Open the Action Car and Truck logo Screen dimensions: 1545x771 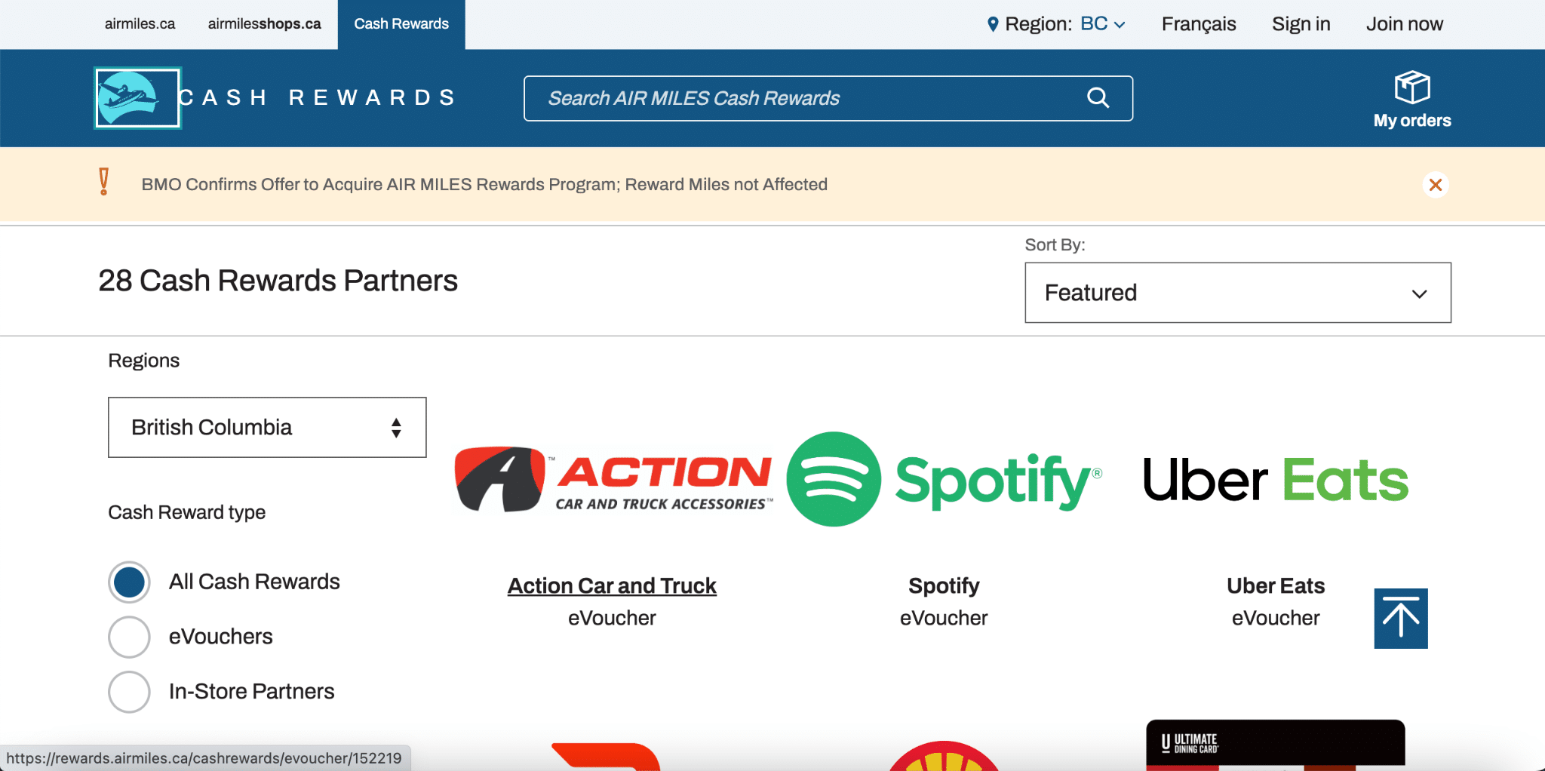tap(613, 479)
